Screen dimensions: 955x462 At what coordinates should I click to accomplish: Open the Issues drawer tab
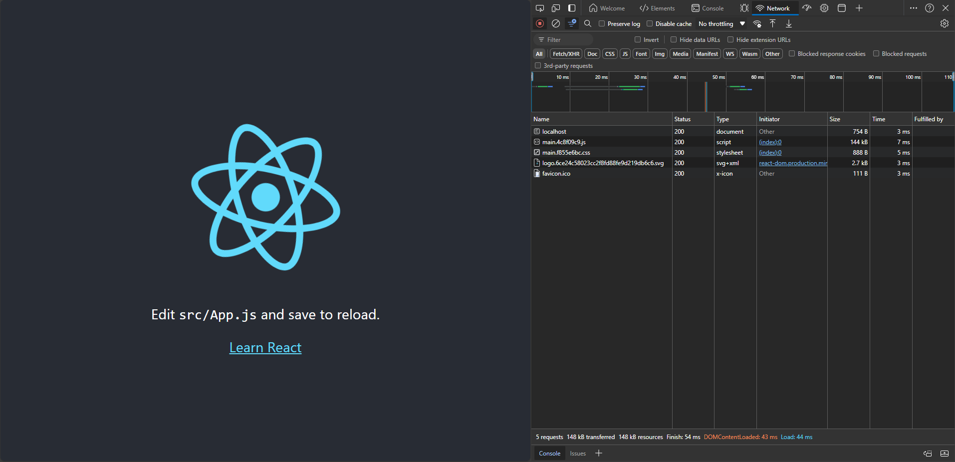coord(578,453)
